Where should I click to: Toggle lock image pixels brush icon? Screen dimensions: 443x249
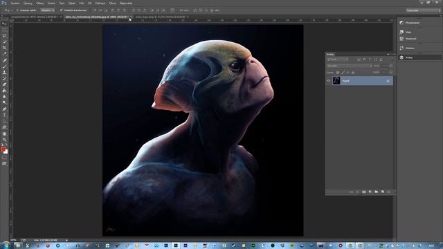[343, 73]
